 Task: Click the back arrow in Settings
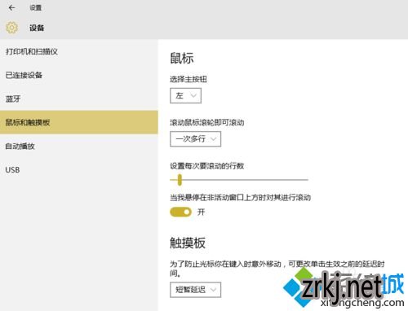11,8
